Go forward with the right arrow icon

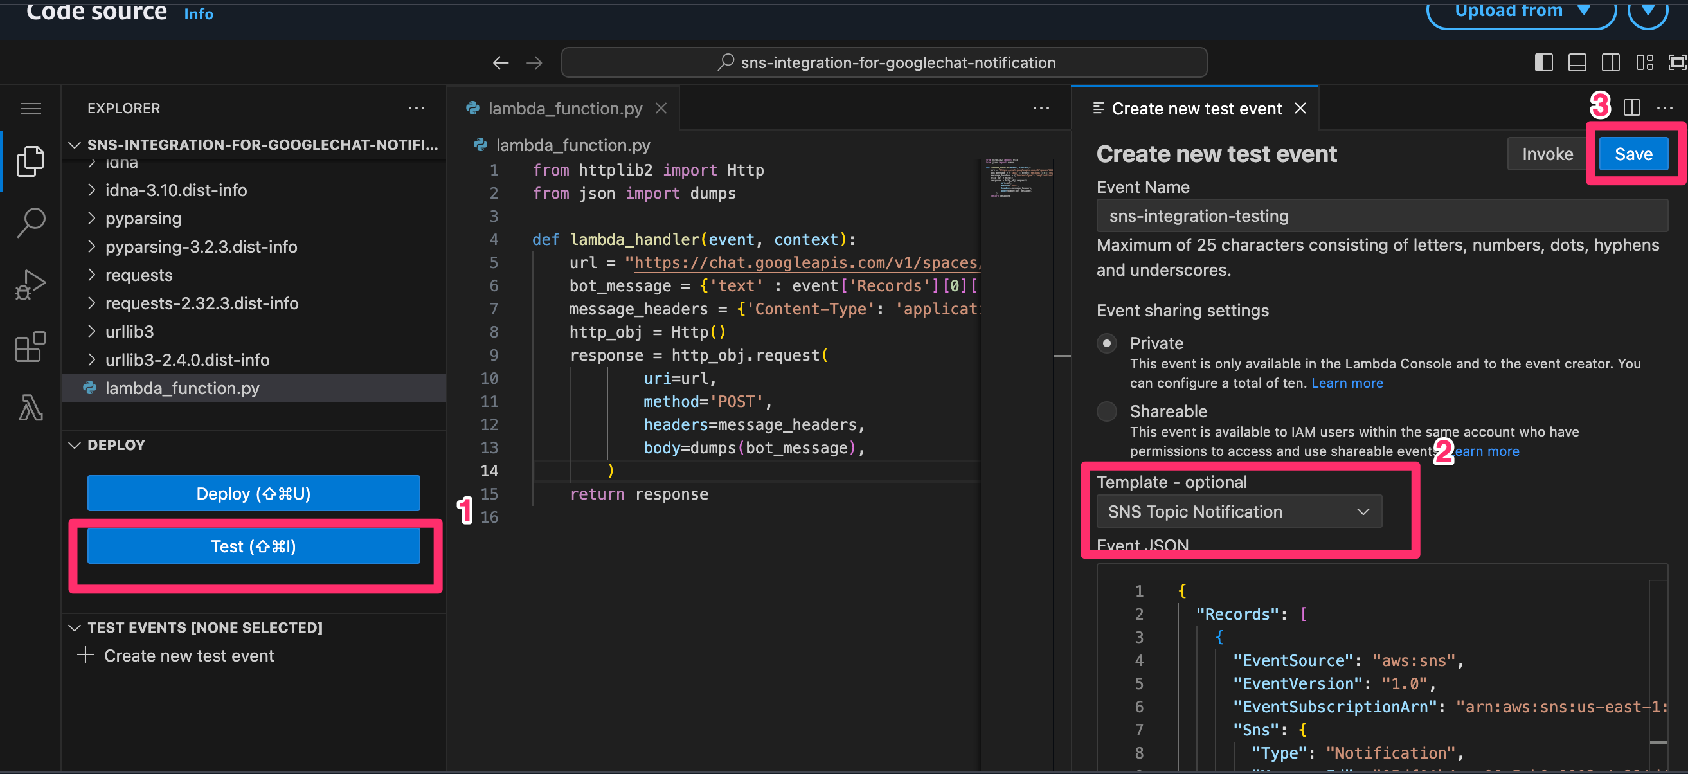[x=535, y=62]
